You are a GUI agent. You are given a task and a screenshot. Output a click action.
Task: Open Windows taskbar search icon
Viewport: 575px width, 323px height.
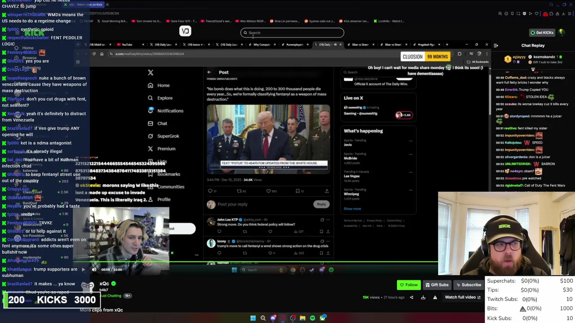click(x=263, y=318)
